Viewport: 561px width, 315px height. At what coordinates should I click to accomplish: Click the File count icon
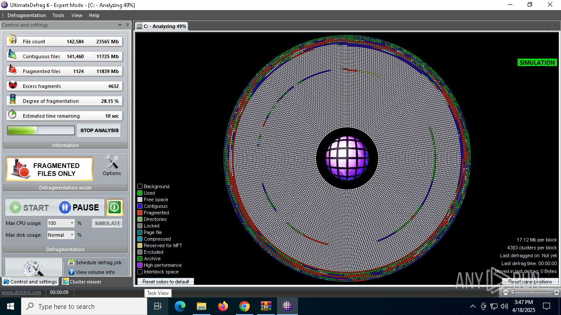pos(12,41)
